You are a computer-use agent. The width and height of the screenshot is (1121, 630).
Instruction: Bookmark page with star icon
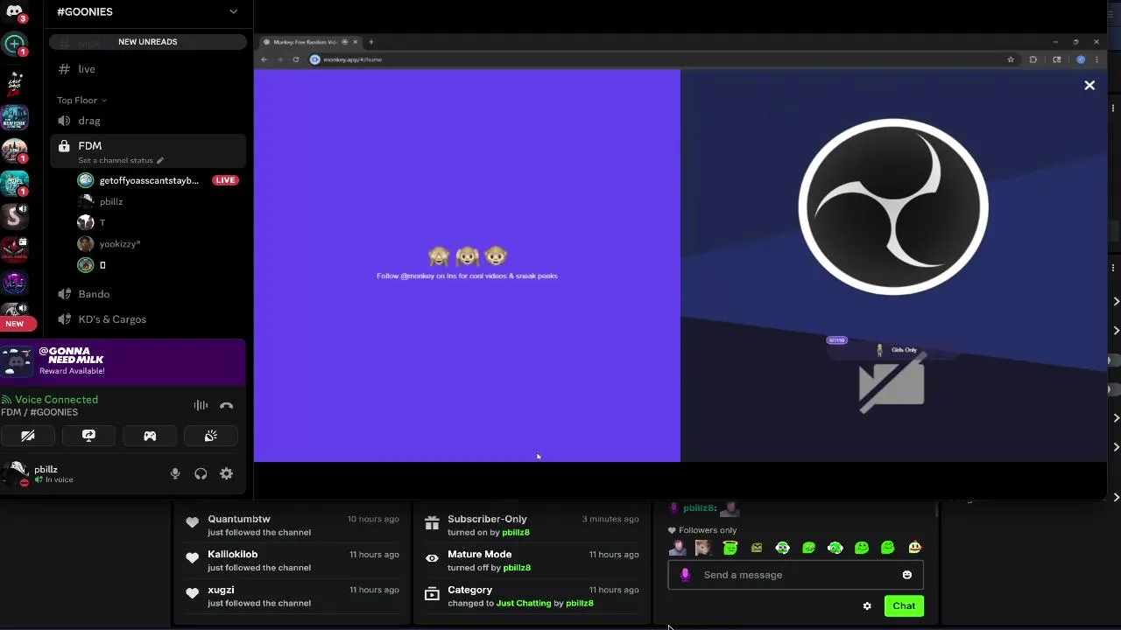[1011, 59]
